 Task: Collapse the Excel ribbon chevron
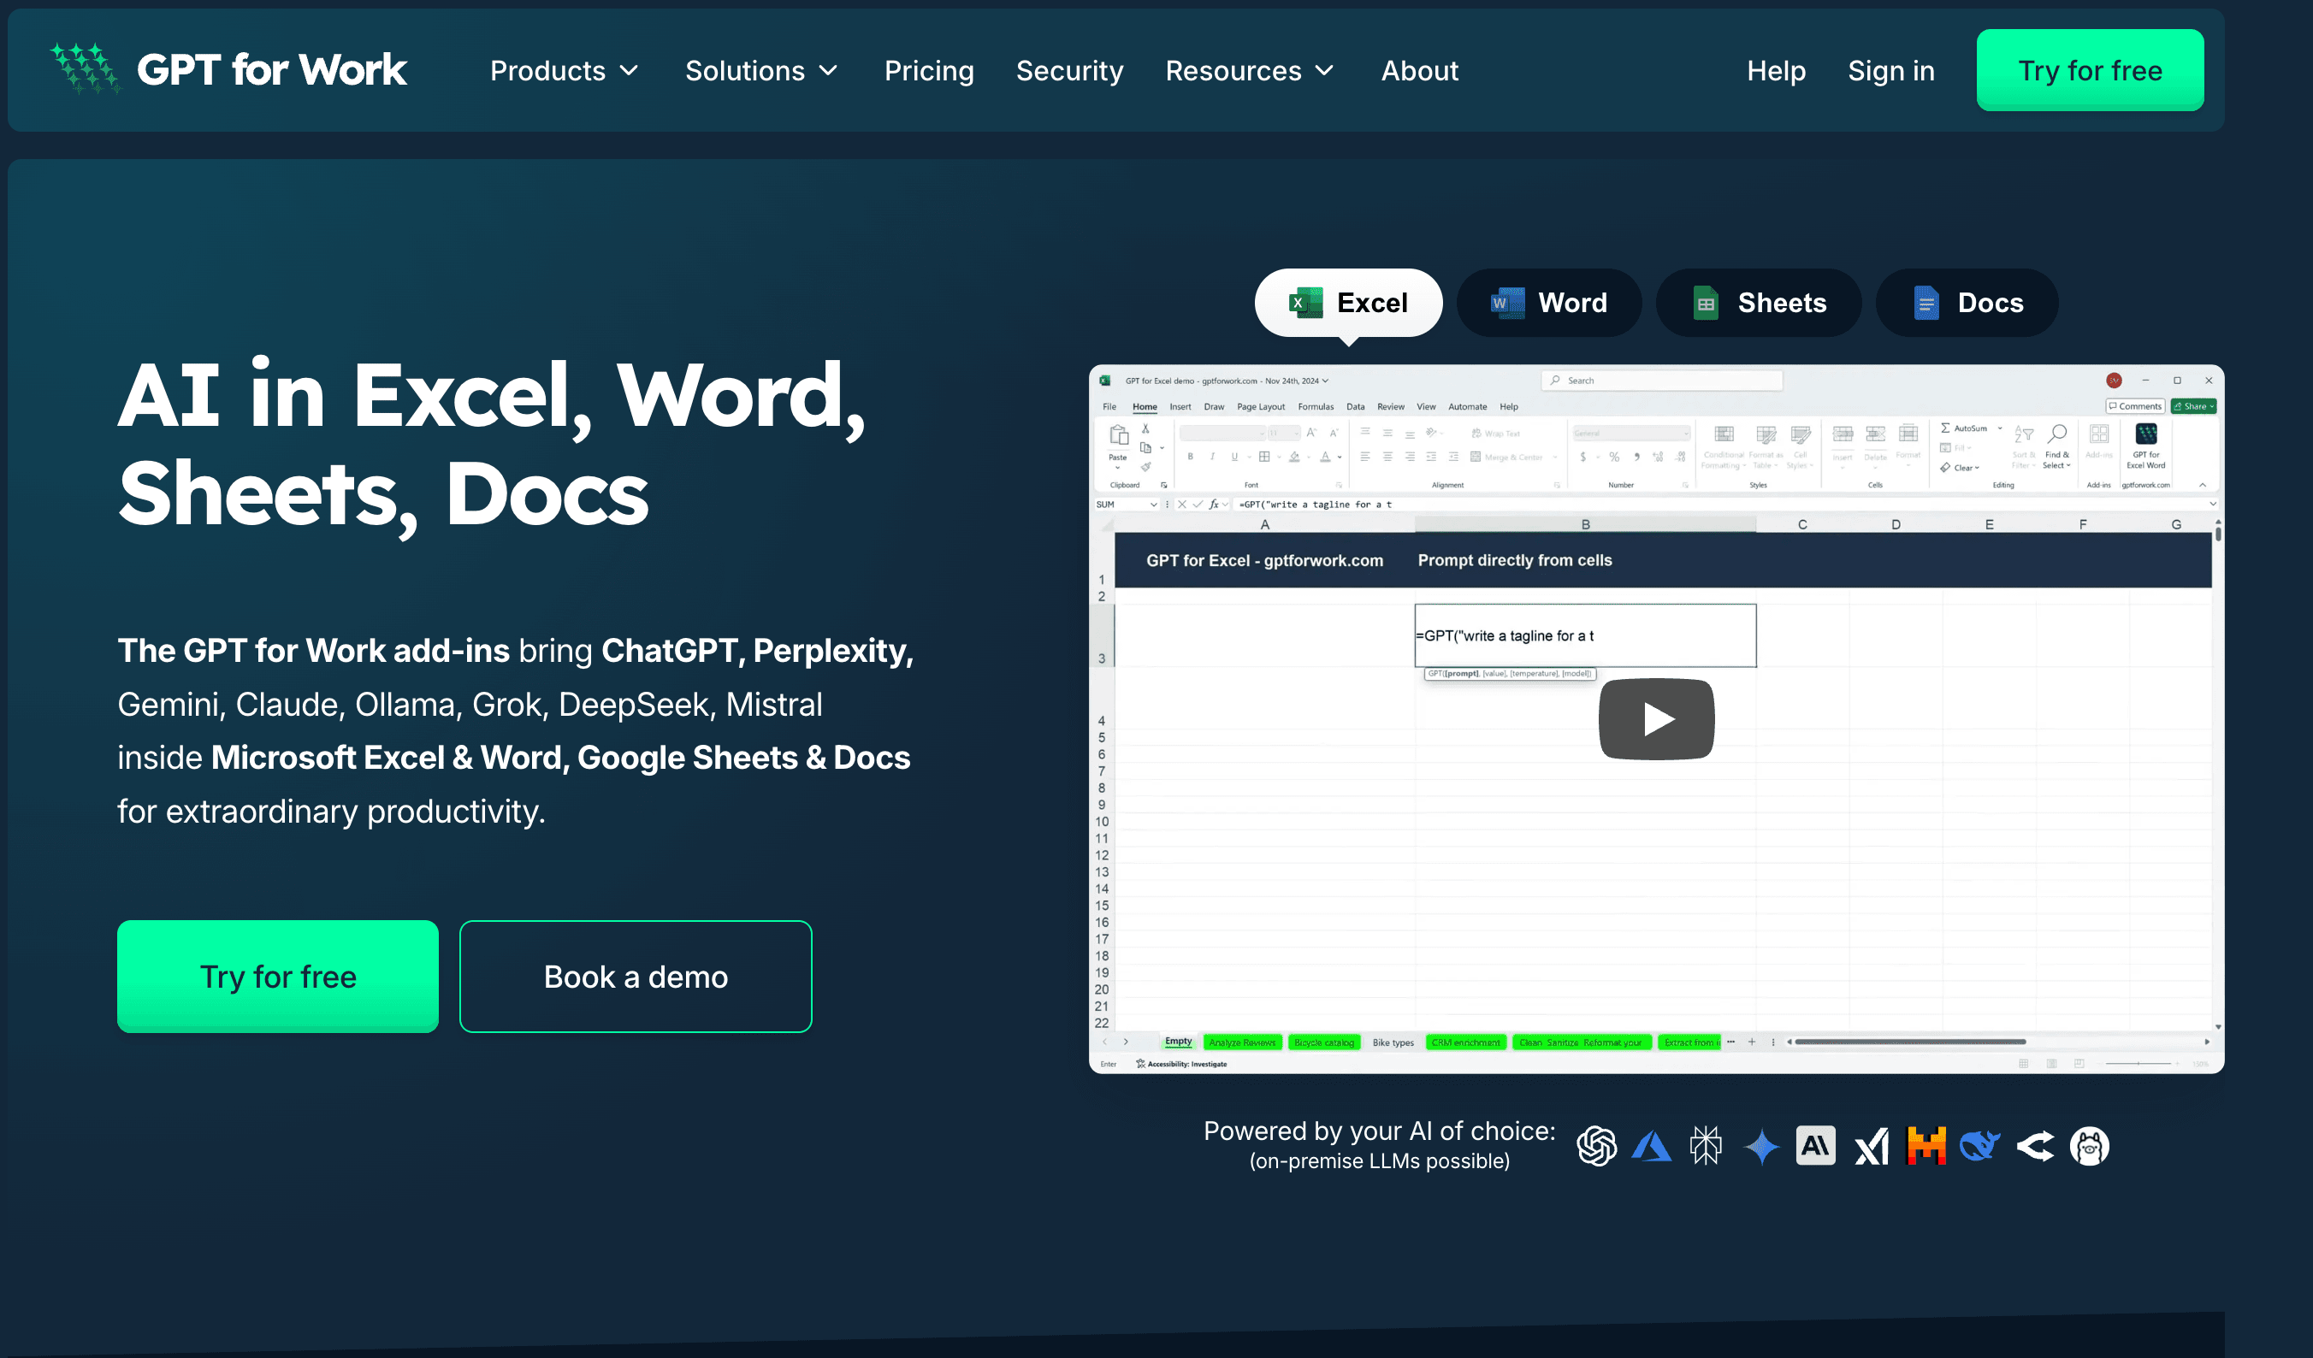pyautogui.click(x=2202, y=486)
